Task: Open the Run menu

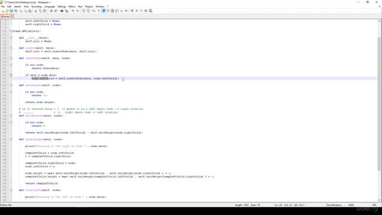Action: click(80, 7)
